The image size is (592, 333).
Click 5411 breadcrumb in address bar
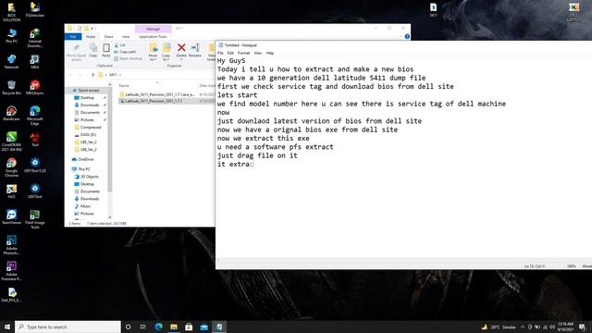tap(113, 75)
